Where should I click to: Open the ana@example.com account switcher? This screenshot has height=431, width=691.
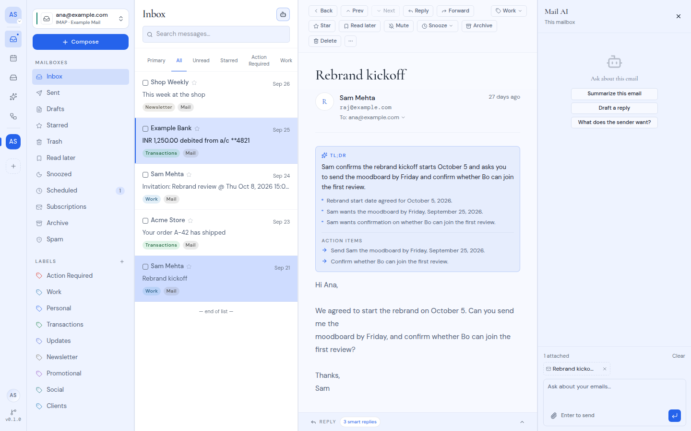click(81, 19)
